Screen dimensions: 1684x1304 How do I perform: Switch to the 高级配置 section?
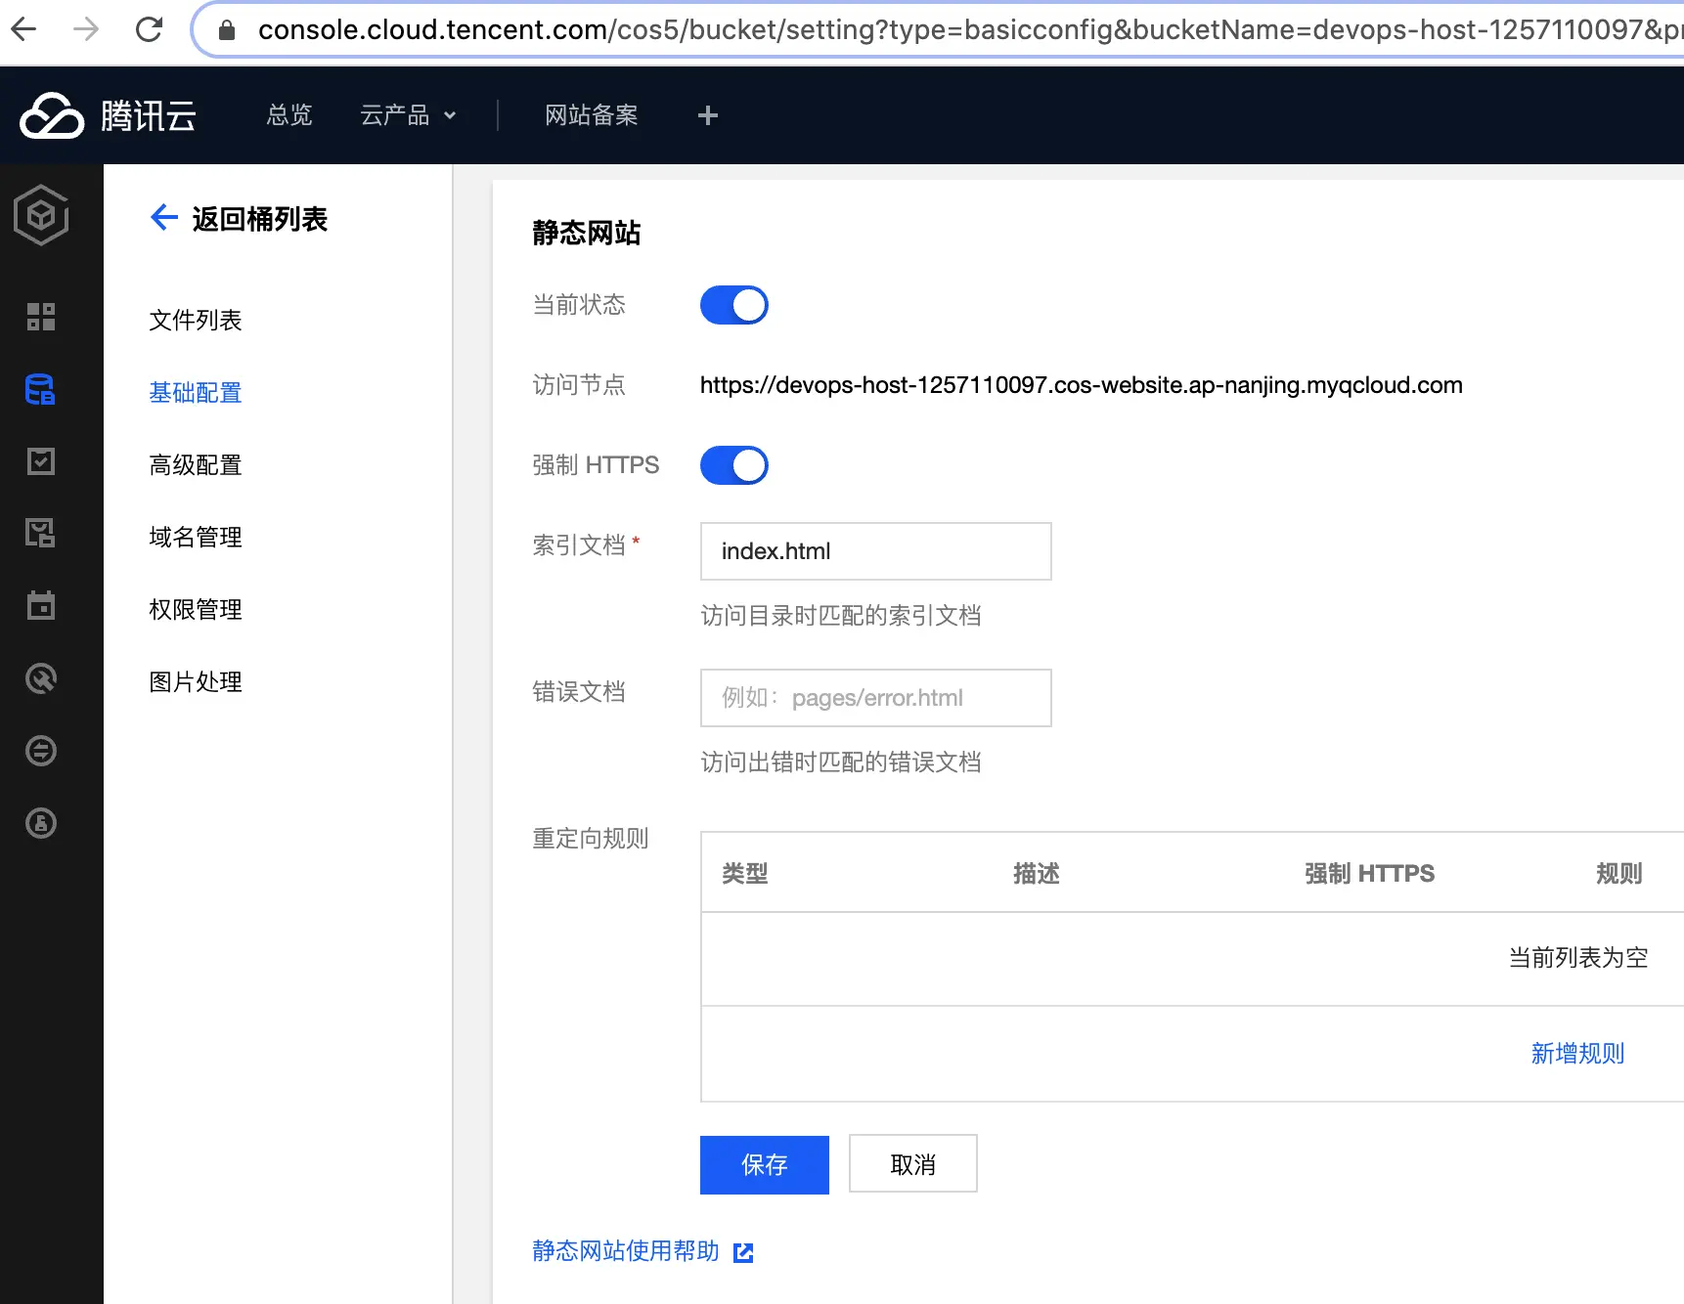point(195,465)
